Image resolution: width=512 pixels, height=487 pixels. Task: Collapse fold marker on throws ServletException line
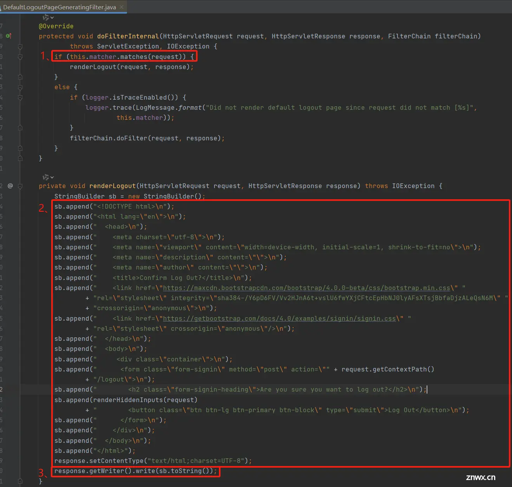tap(20, 47)
